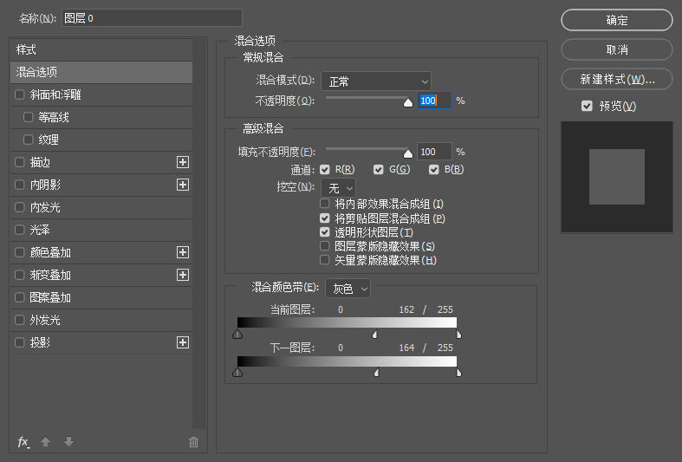This screenshot has height=462, width=682.
Task: Enable the 等高线 checkbox
Action: 29,117
